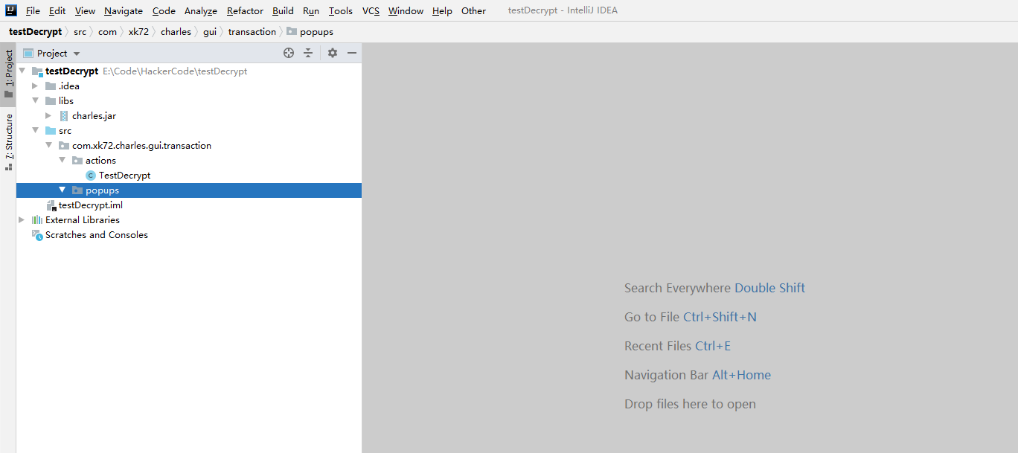Open the Refactor menu

pyautogui.click(x=245, y=10)
